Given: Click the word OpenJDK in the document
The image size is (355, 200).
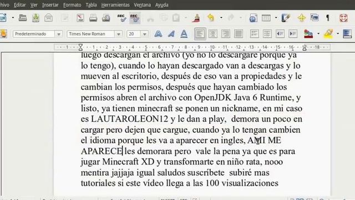Looking at the screenshot, I should pyautogui.click(x=212, y=98).
